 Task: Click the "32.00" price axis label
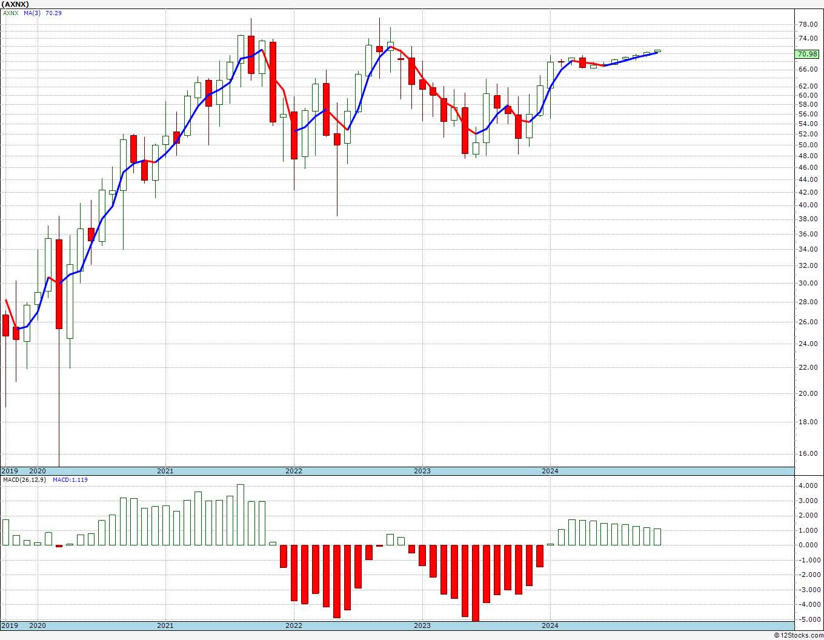tap(808, 265)
